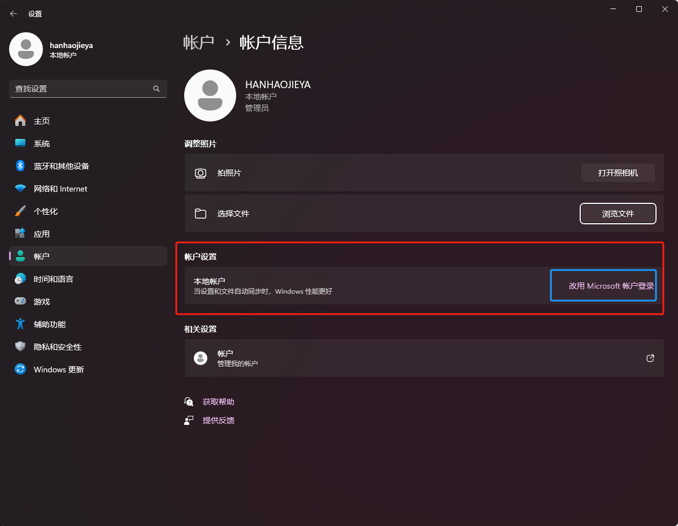Click the 相关设置 section heading
678x526 pixels.
pyautogui.click(x=201, y=329)
